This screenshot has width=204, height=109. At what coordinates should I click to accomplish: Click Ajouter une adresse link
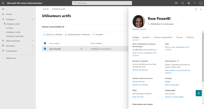click(140, 85)
